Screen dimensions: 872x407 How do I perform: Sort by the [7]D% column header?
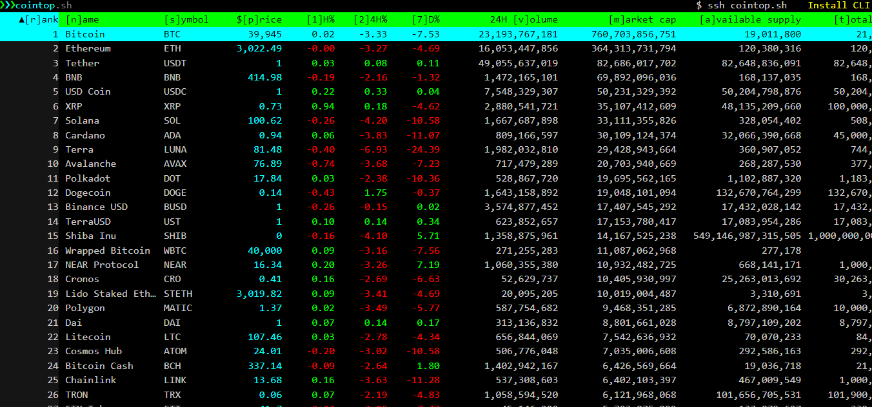coord(426,19)
